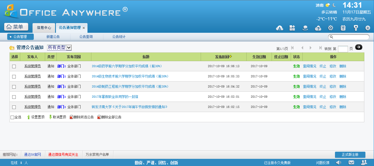Open the 所有类型 type dropdown
The height and width of the screenshot is (166, 374).
click(x=59, y=48)
